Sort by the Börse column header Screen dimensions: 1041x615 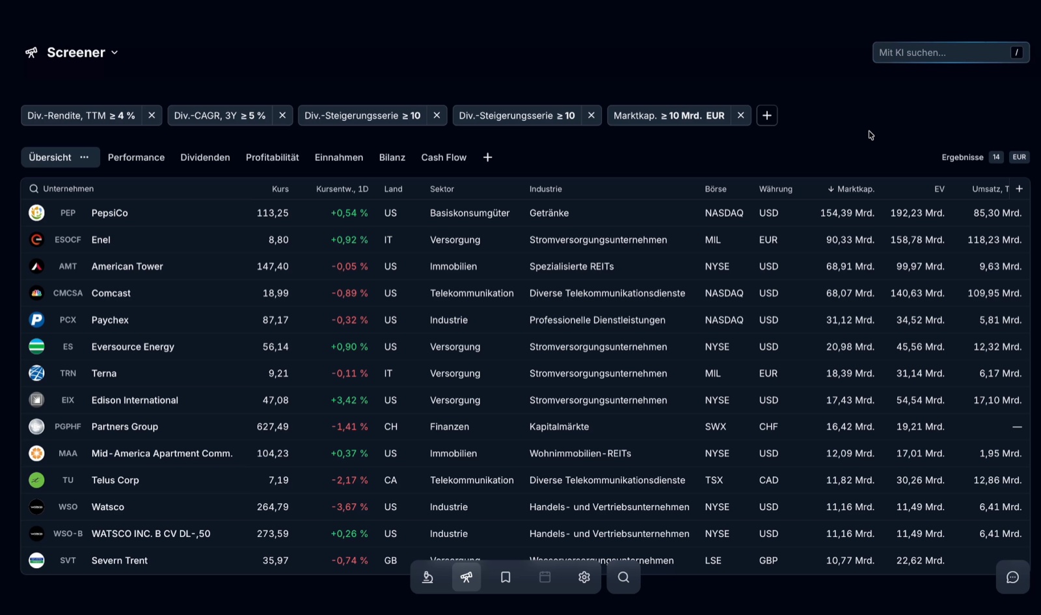(x=716, y=189)
